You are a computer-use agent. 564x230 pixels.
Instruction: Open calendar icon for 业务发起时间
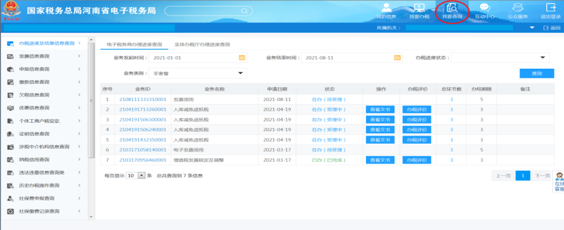click(242, 57)
